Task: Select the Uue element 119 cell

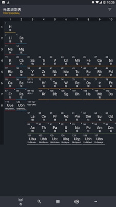Action: coord(10,106)
